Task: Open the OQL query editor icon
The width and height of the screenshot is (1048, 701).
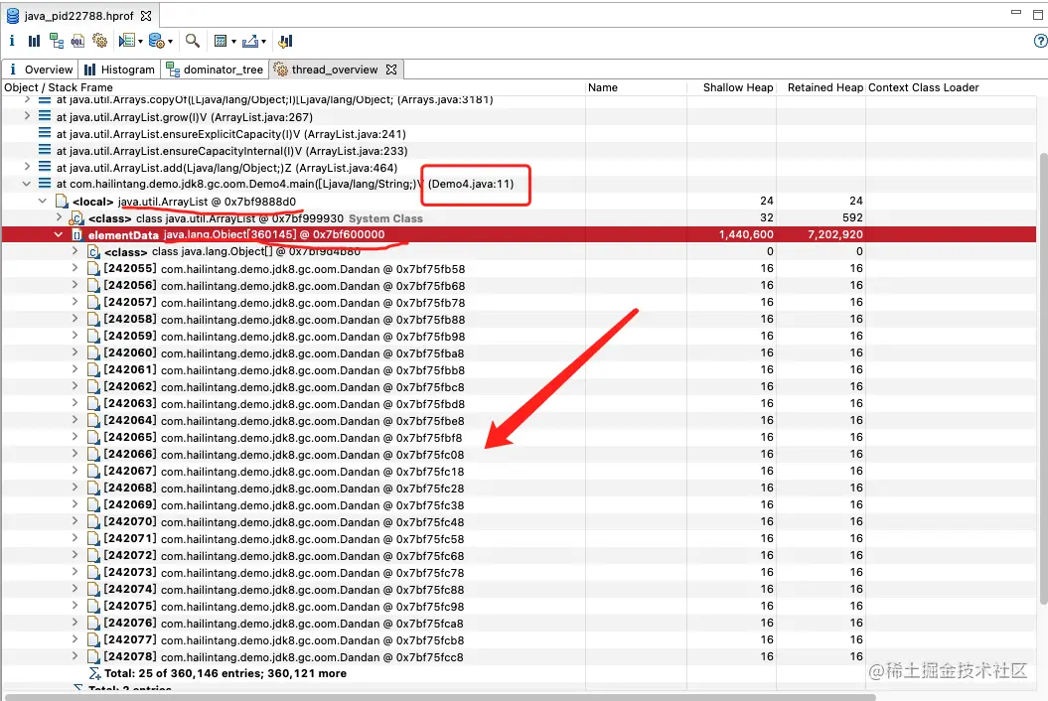Action: click(x=78, y=42)
